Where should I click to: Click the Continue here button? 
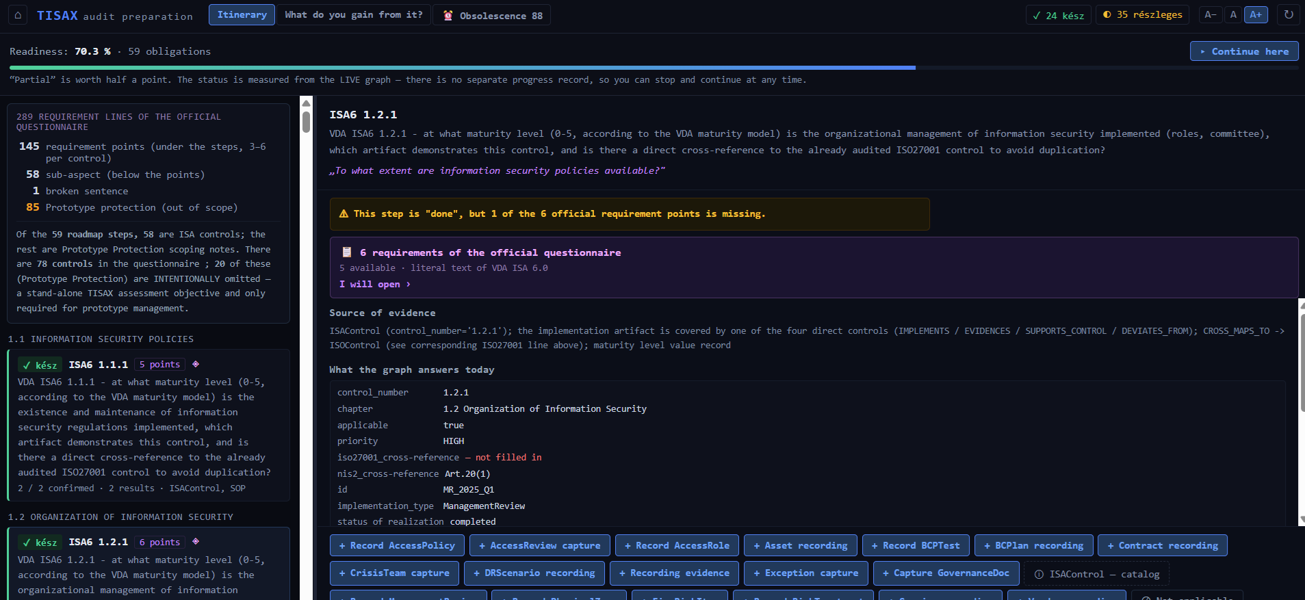(x=1244, y=51)
